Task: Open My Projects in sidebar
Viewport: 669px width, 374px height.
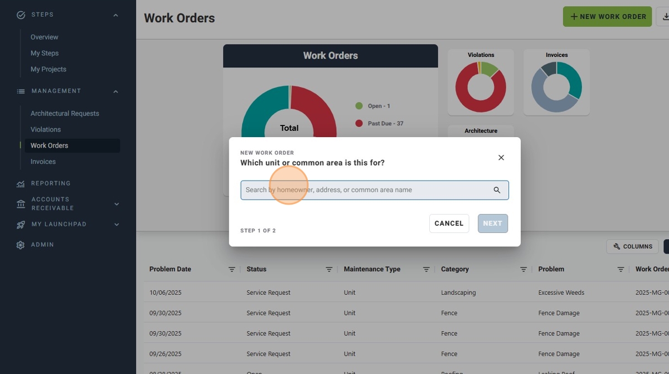Action: 49,70
